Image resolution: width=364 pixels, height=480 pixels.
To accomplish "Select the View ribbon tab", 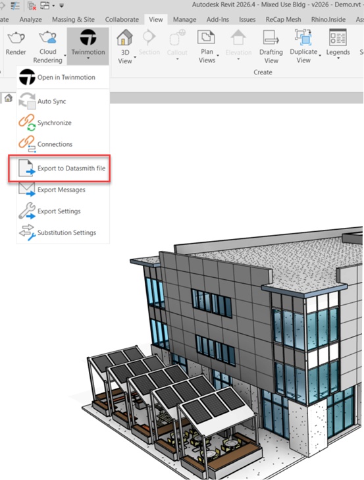I will tap(156, 20).
